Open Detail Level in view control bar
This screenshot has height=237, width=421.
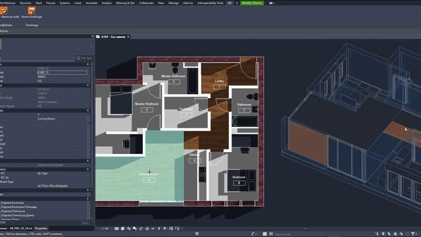[116, 228]
